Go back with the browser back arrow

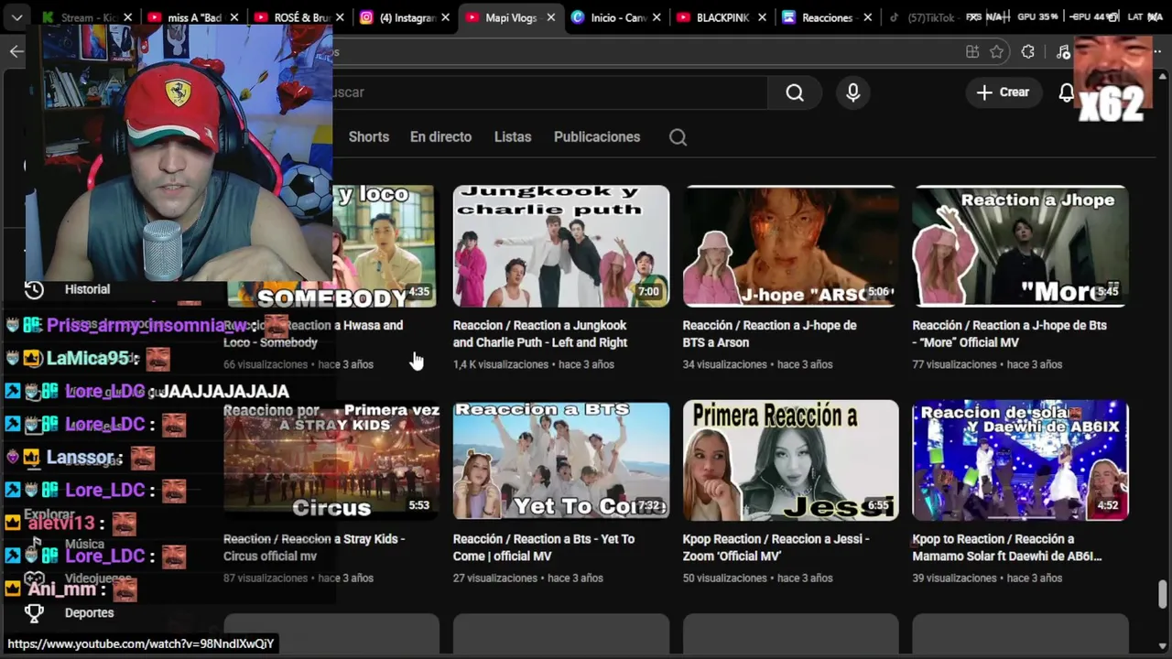pyautogui.click(x=16, y=51)
